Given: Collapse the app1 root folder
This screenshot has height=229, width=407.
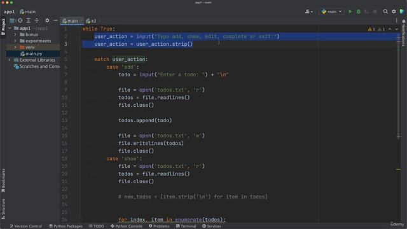Looking at the screenshot, I should tap(10, 28).
